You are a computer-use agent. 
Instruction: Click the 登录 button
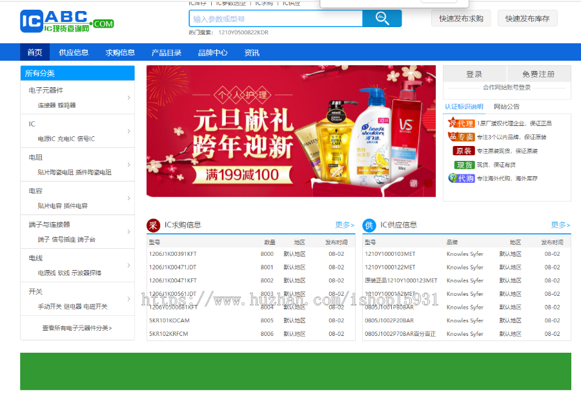coord(474,74)
